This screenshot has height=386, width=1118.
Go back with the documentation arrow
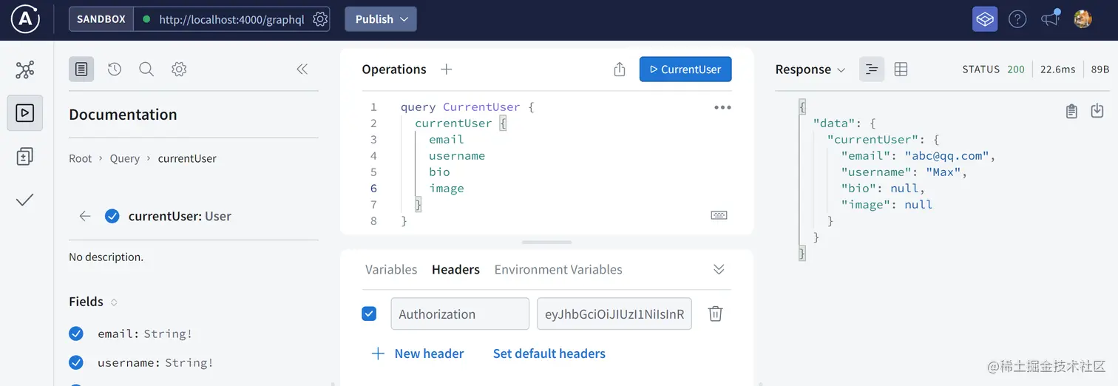click(x=85, y=216)
